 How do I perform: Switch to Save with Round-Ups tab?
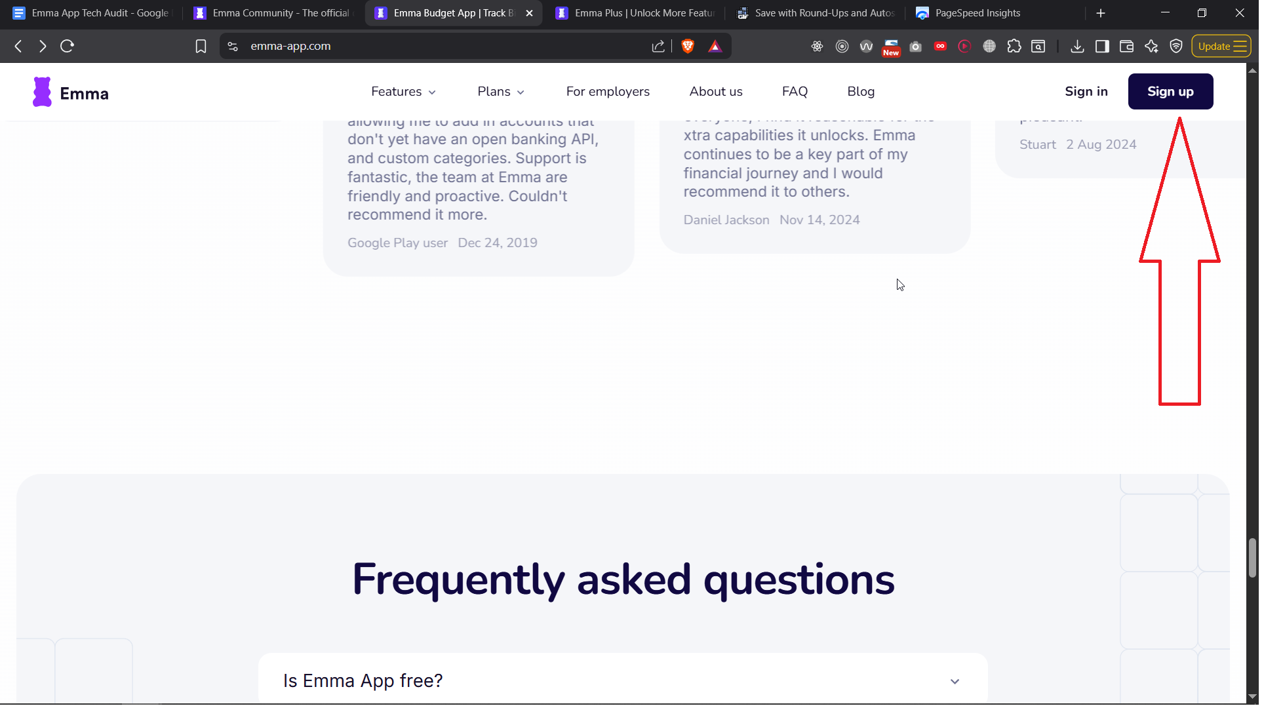816,13
